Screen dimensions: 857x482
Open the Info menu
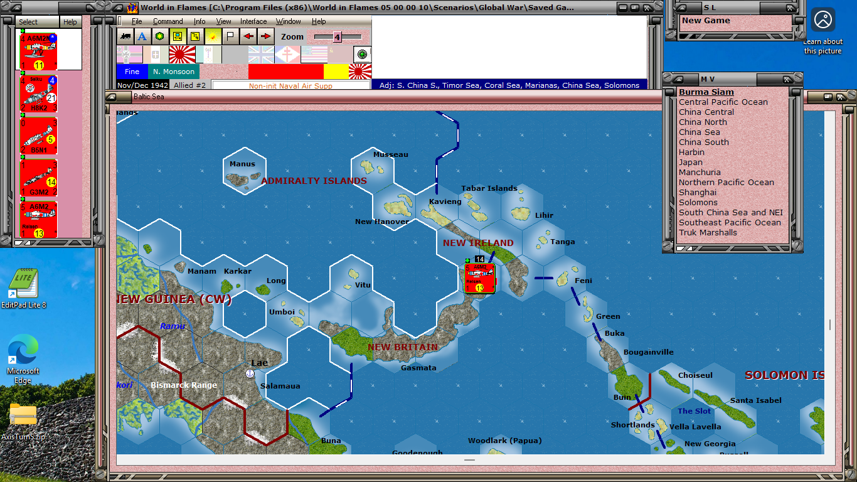click(200, 21)
